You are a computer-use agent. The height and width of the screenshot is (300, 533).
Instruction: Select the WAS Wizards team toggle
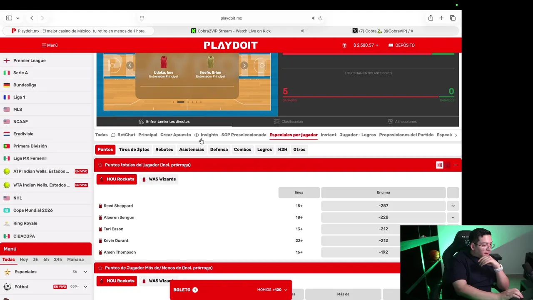click(159, 179)
